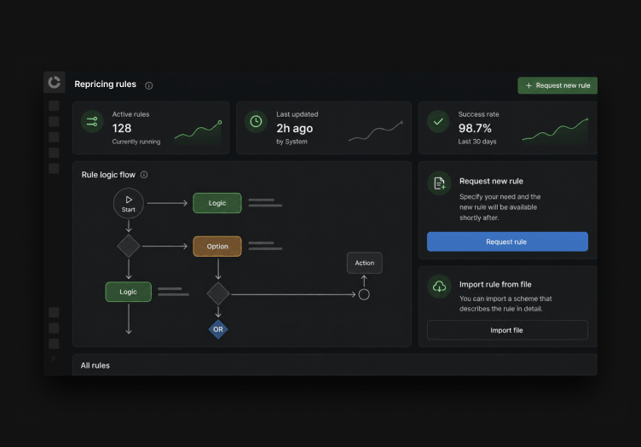Click the blue Request rule button

click(x=507, y=241)
